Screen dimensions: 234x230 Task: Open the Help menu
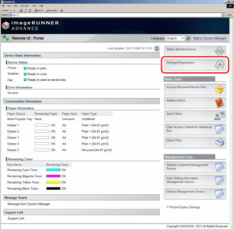pos(41,6)
